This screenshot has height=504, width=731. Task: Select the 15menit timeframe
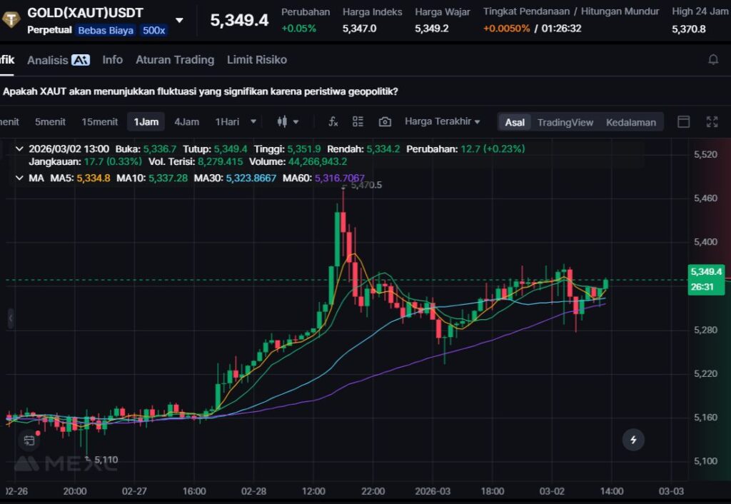[x=99, y=122]
